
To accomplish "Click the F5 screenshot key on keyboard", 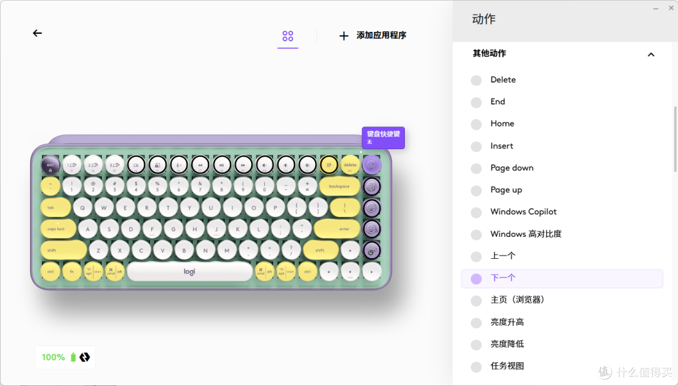I will point(158,165).
